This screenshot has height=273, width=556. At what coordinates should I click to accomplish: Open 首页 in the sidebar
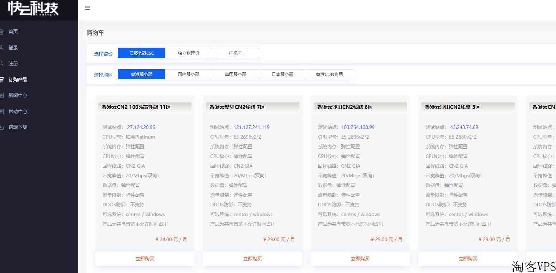(13, 32)
